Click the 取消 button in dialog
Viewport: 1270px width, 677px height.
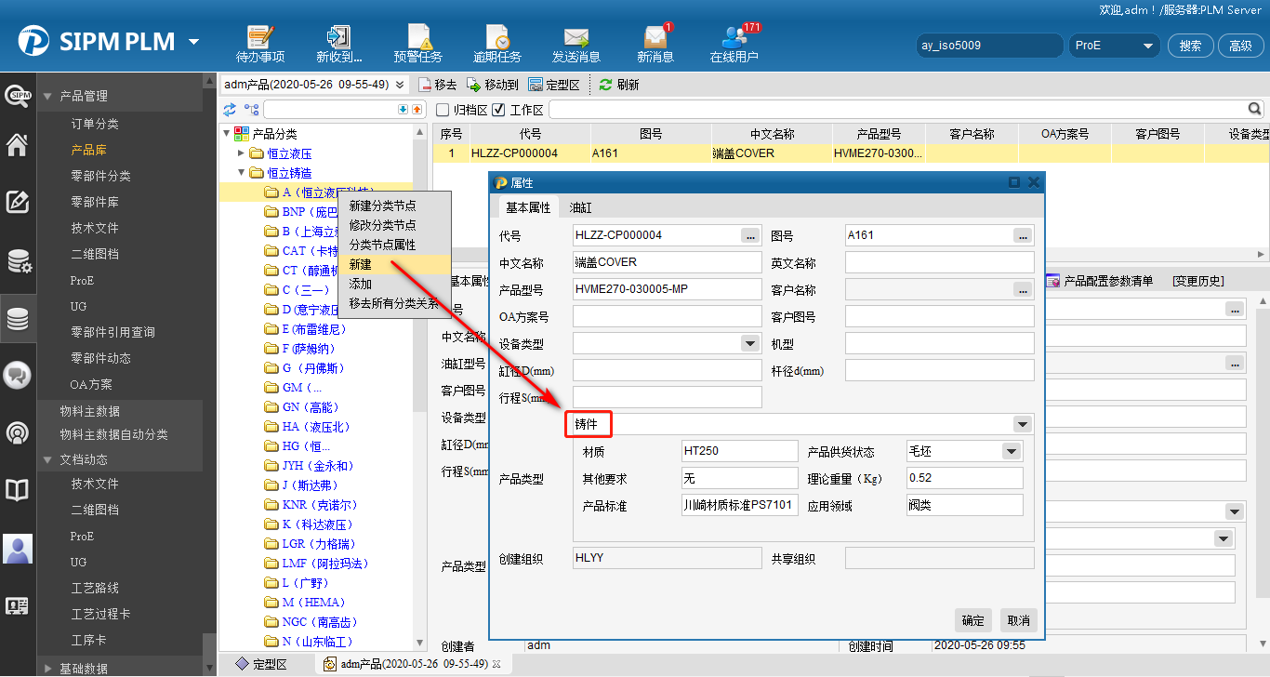pos(1018,620)
